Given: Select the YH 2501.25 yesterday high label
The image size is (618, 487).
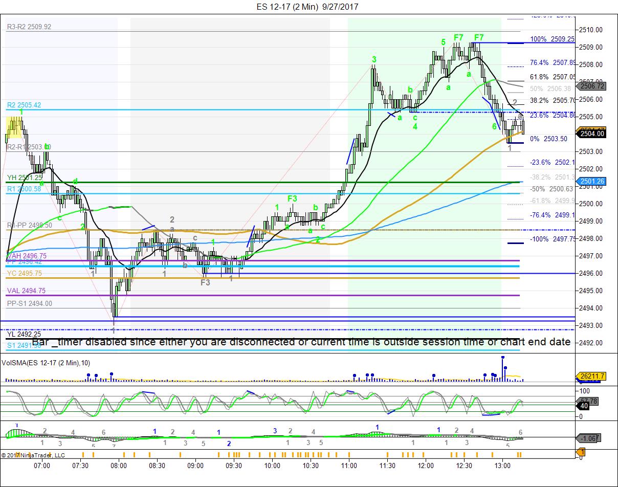Looking at the screenshot, I should (24, 178).
